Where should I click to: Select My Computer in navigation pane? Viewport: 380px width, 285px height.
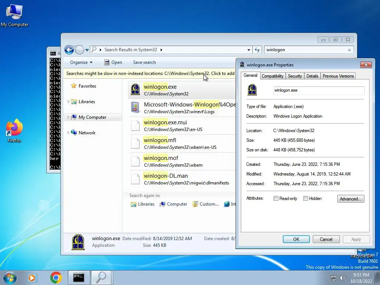click(92, 117)
